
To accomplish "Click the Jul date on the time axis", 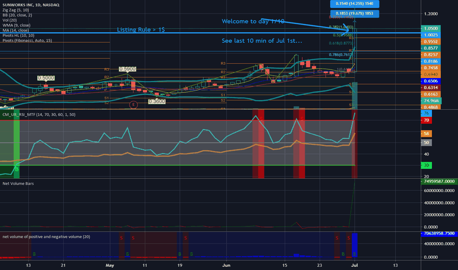I will pyautogui.click(x=355, y=265).
